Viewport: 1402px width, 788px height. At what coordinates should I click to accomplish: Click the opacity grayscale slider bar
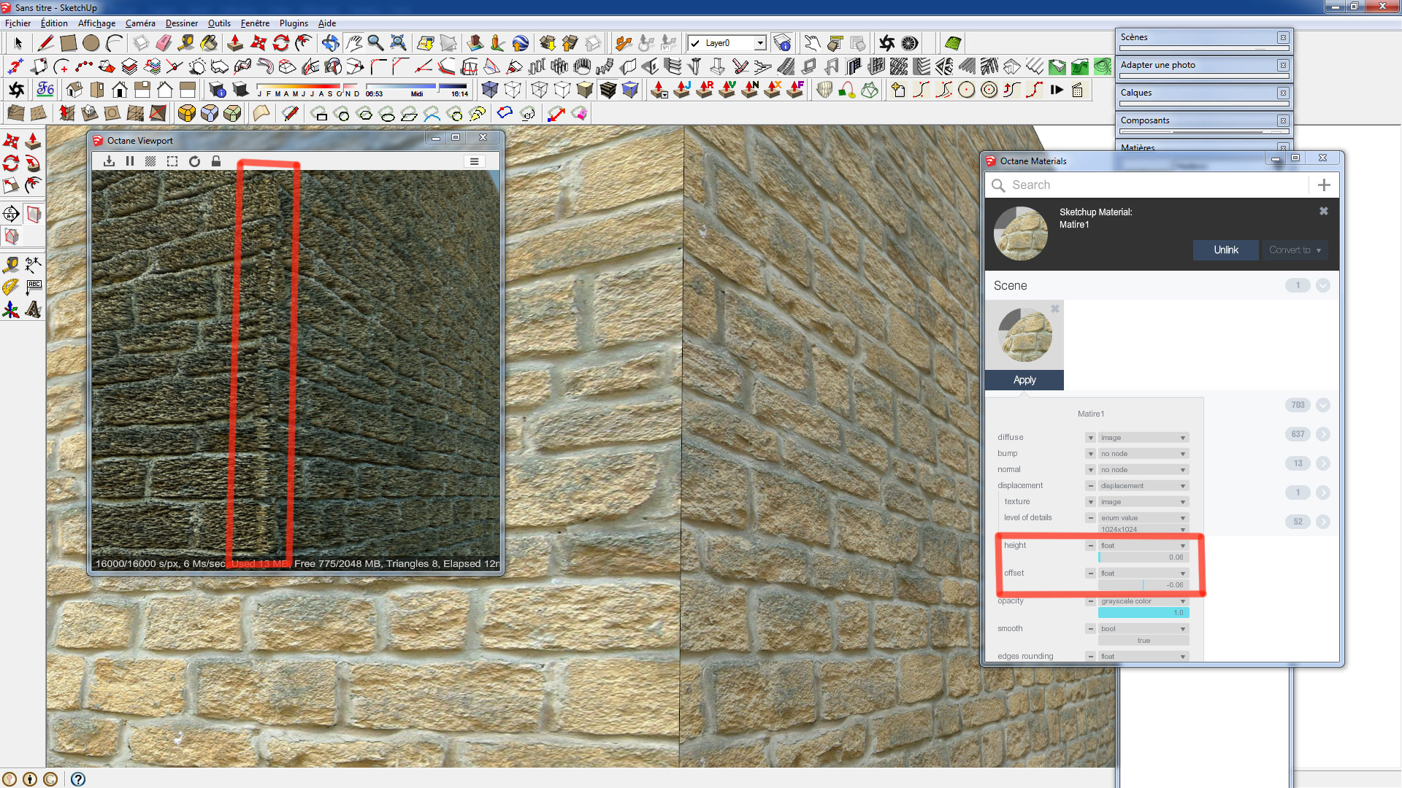click(1144, 613)
